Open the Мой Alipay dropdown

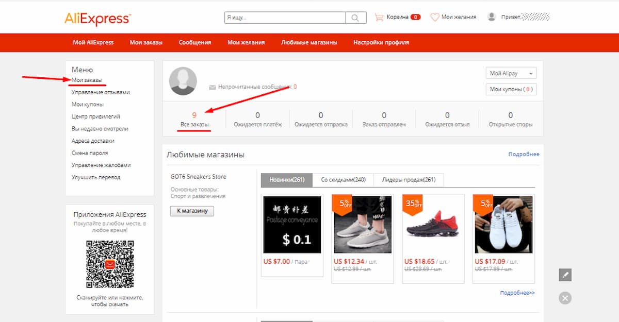(x=511, y=73)
